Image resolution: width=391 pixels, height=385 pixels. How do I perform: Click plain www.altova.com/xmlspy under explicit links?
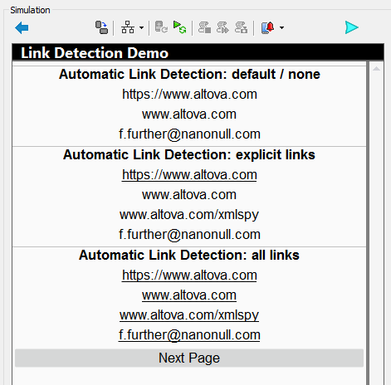[x=189, y=215]
